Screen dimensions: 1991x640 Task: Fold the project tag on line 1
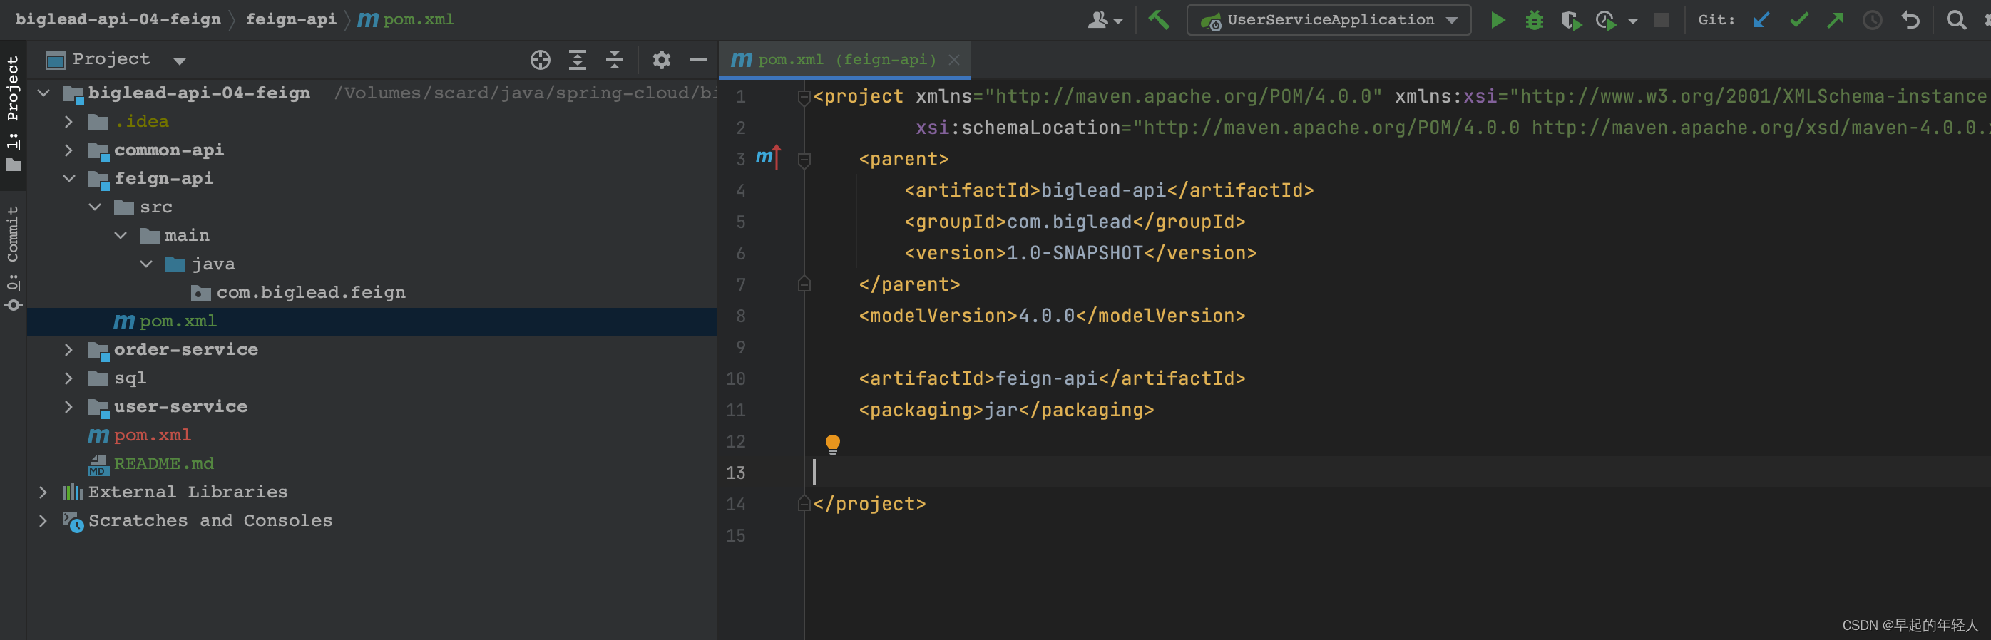[x=804, y=97]
